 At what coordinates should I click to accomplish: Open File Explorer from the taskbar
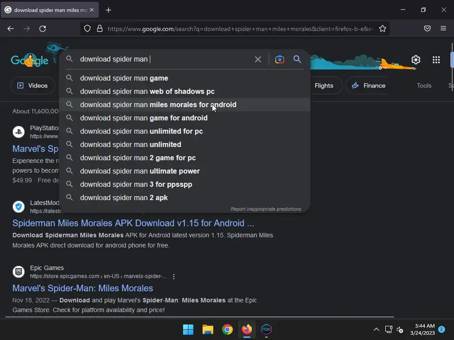208,329
